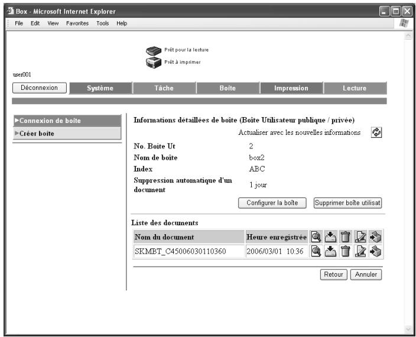Click the Déconnexion button

tap(39, 88)
